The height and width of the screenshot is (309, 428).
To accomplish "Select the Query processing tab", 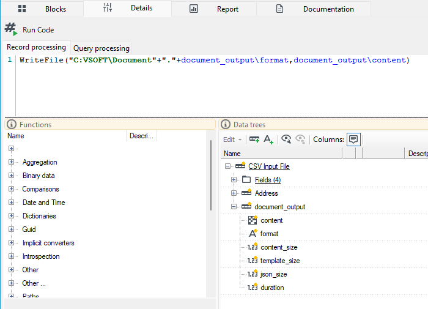I will click(101, 48).
